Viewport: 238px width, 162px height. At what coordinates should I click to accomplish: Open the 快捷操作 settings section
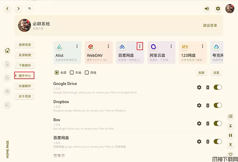point(25,86)
